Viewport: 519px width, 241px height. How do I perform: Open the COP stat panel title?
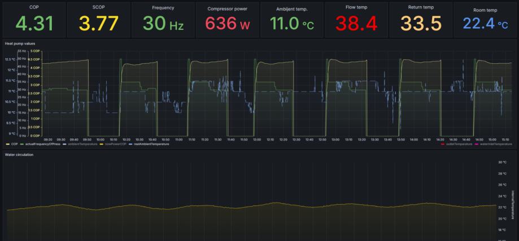33,7
